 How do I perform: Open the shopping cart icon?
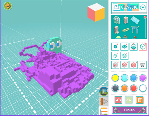[143, 65]
